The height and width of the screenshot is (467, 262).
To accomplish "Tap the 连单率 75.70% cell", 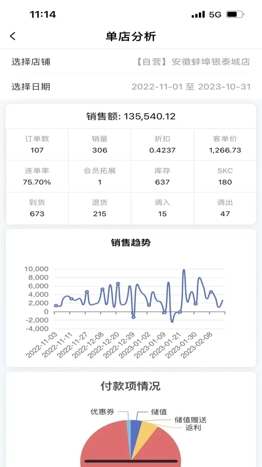I will click(x=37, y=176).
